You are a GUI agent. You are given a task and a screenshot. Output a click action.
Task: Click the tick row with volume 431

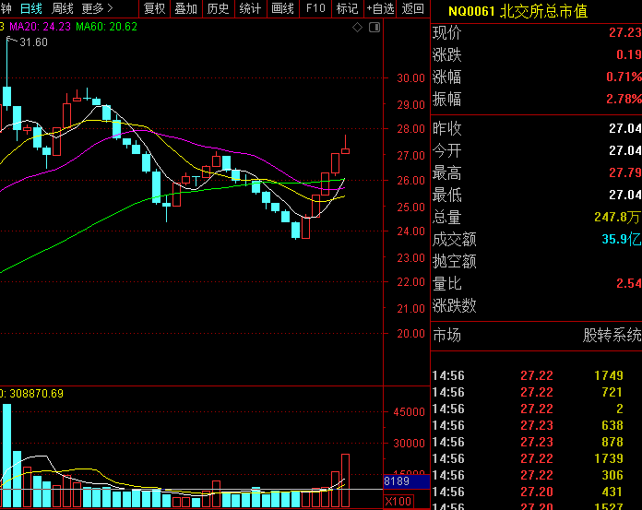(x=536, y=492)
